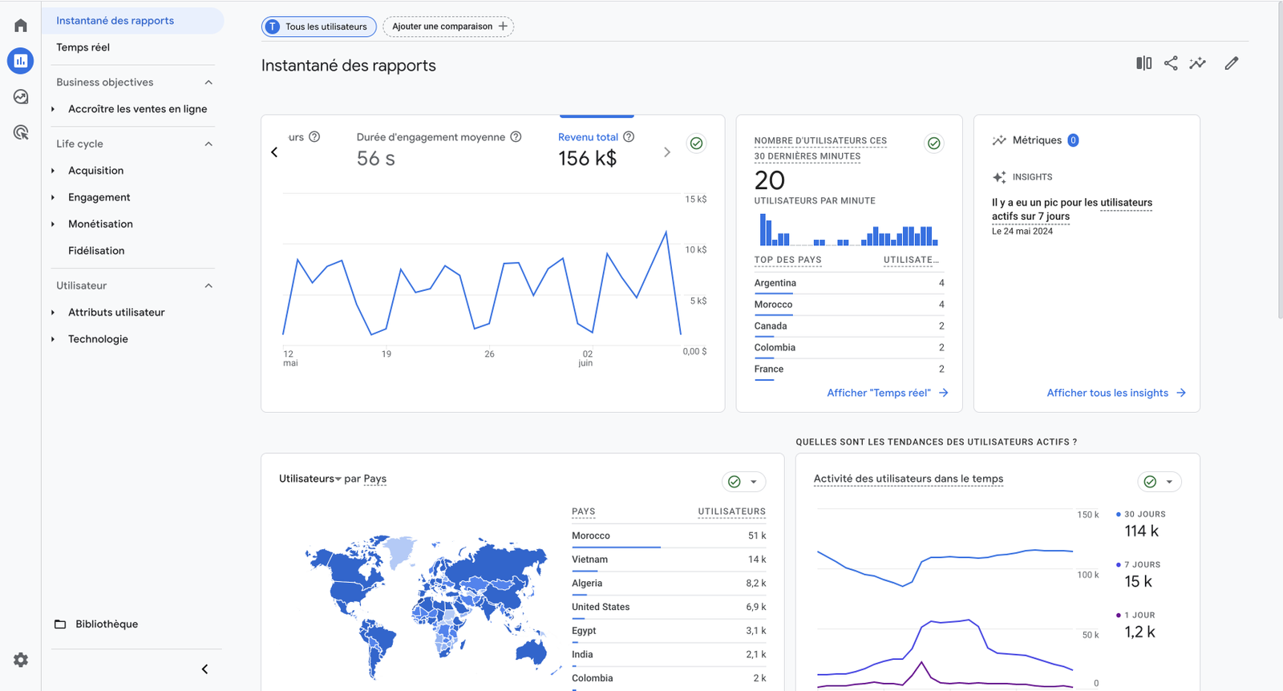Screen dimensions: 1283x691
Task: Collapse the Utilisateur section
Action: [208, 286]
